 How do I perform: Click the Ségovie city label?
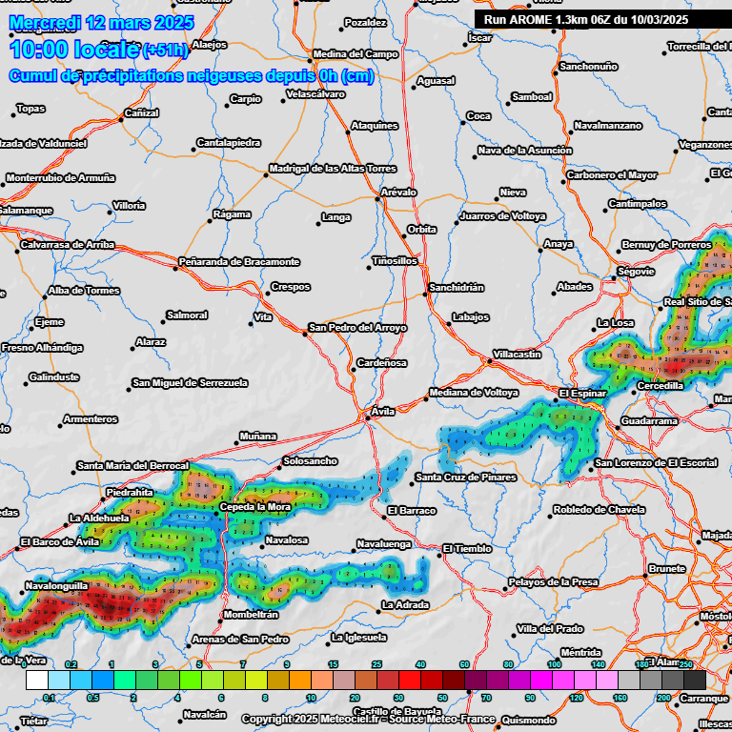tap(636, 272)
